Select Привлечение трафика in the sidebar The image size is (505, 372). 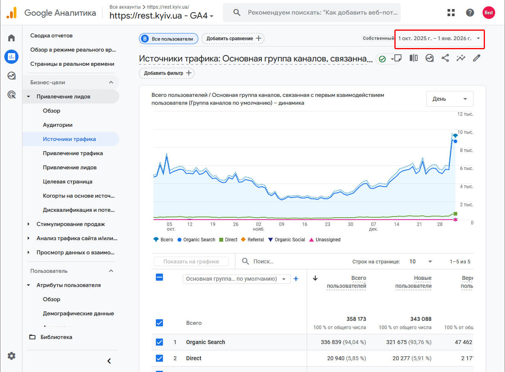pyautogui.click(x=73, y=153)
